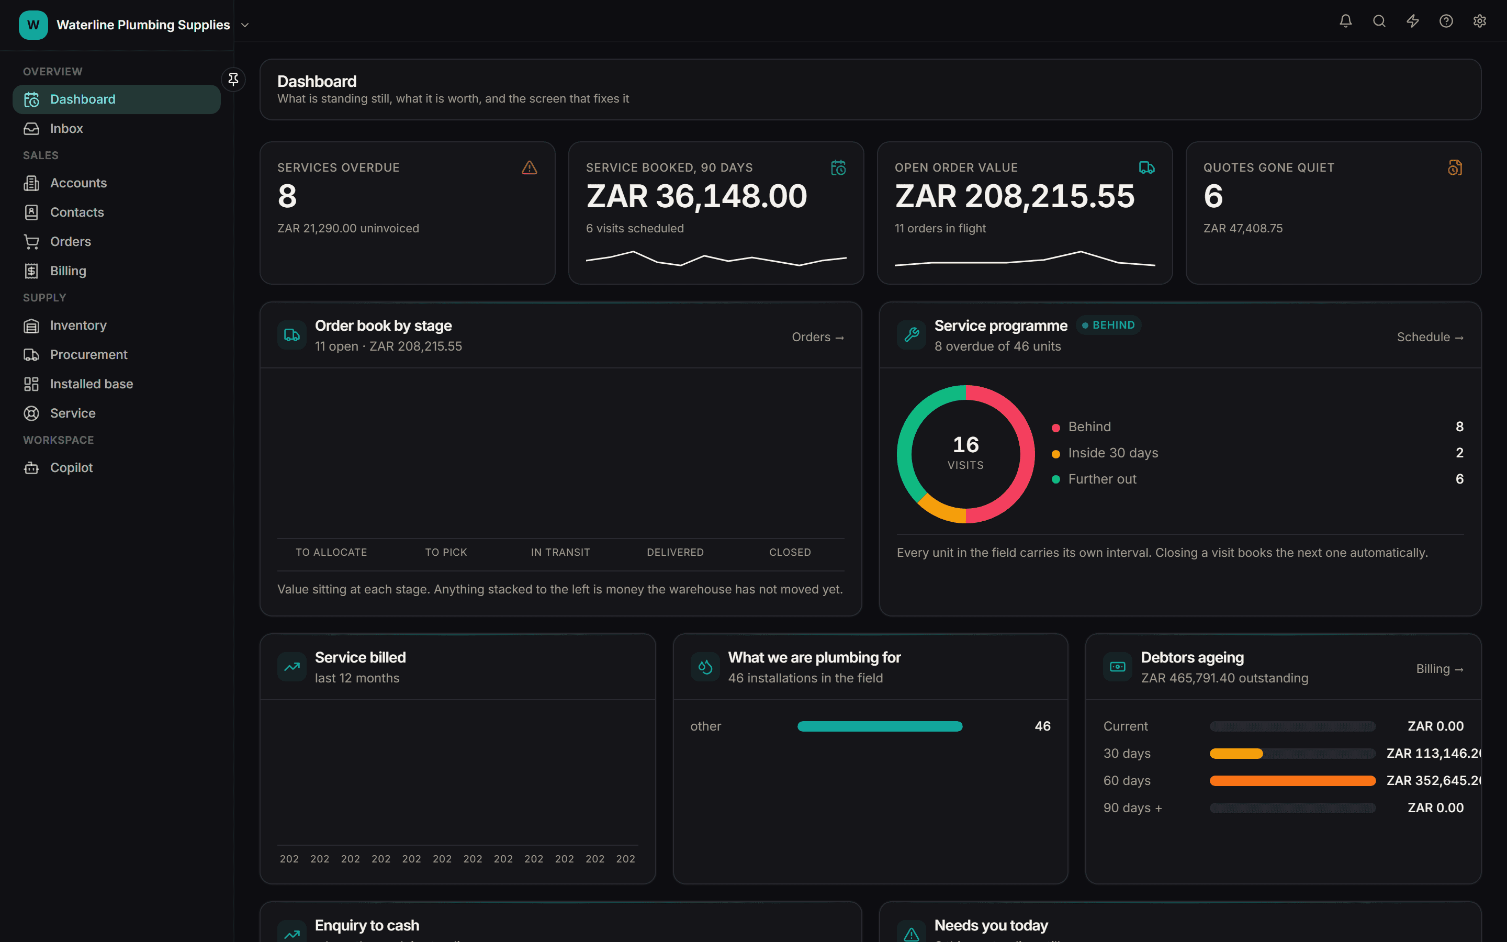Click the BEHIND status badge

click(1108, 325)
